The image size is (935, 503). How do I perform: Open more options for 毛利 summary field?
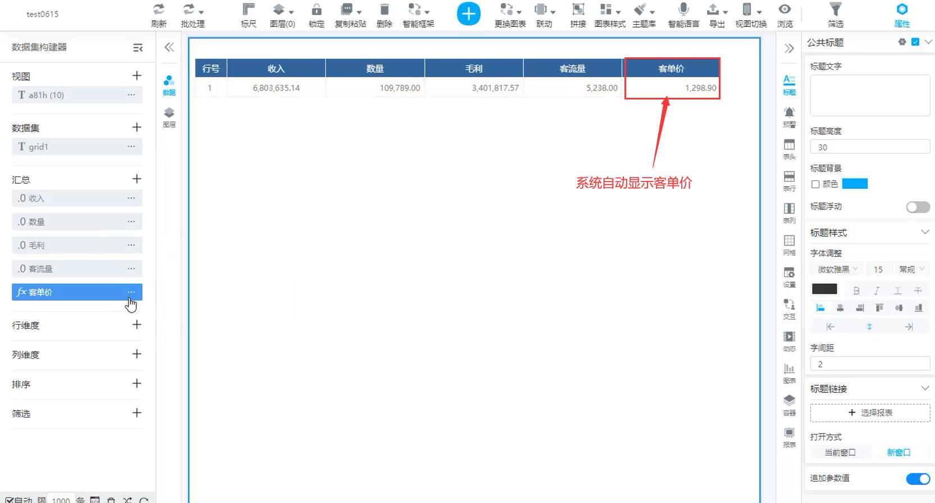coord(131,245)
